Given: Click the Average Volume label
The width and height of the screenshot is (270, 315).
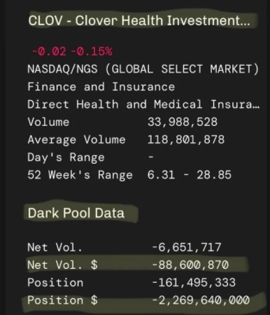Looking at the screenshot, I should tap(76, 140).
